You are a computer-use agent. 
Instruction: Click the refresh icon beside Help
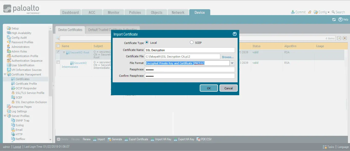(x=334, y=20)
